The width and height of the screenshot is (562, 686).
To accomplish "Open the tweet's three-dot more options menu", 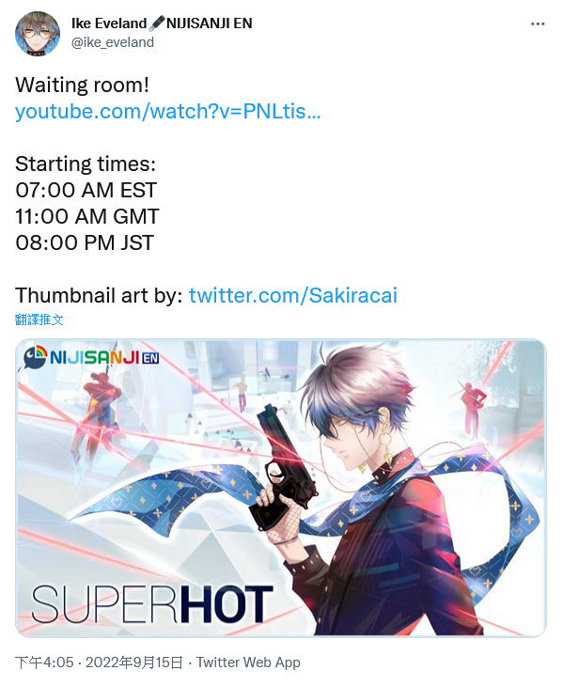I will [x=538, y=24].
